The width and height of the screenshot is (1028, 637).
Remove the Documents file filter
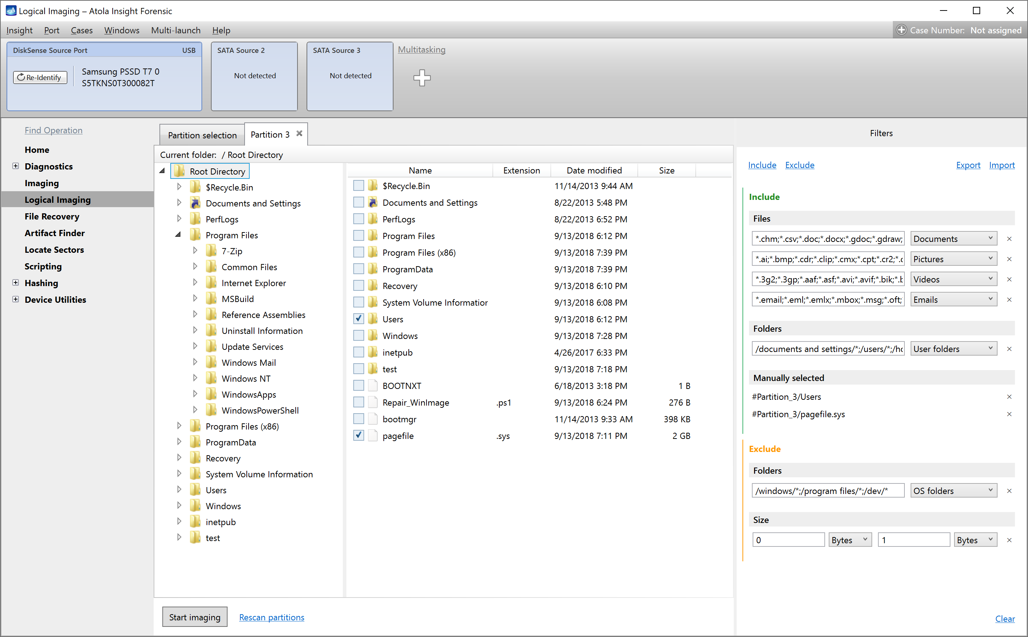pyautogui.click(x=1010, y=239)
